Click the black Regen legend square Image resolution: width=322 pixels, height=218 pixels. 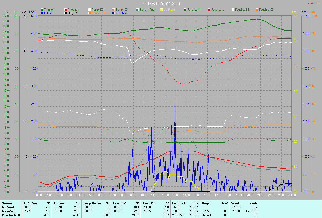pyautogui.click(x=66, y=13)
